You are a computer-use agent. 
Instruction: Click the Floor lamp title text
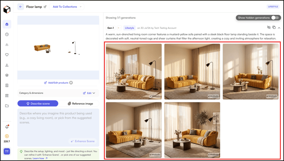click(34, 7)
